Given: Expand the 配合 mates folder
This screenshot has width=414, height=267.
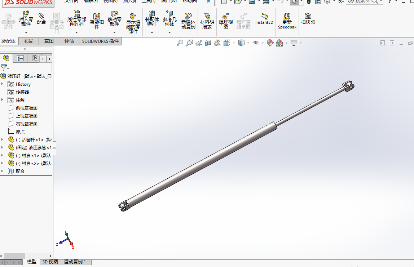Looking at the screenshot, I should coord(3,171).
